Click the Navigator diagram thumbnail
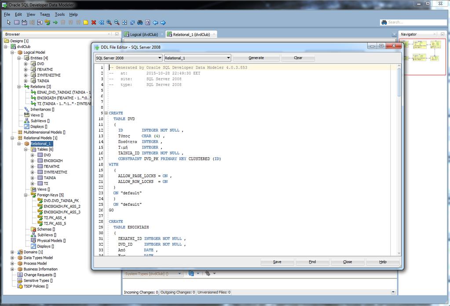This screenshot has height=306, width=450. (x=422, y=57)
